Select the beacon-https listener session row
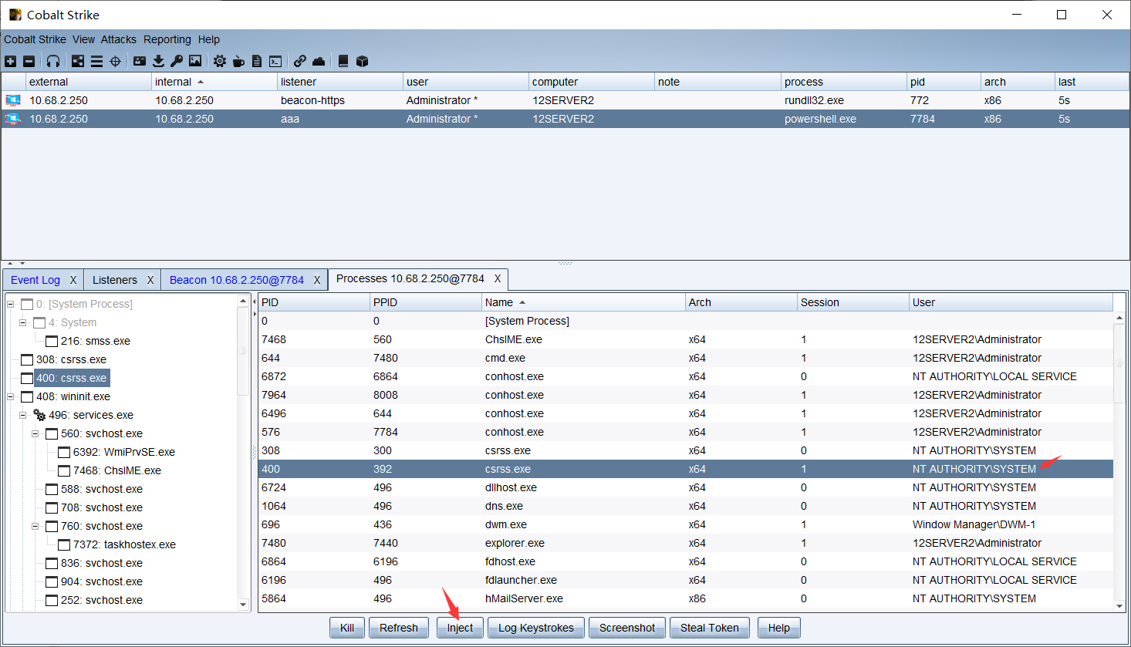The width and height of the screenshot is (1131, 647). pos(565,100)
